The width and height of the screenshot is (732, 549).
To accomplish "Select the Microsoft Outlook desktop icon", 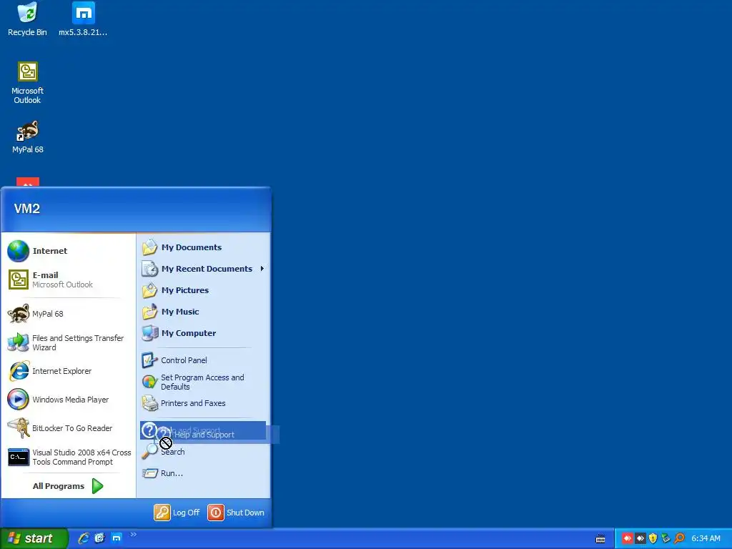I will (28, 83).
